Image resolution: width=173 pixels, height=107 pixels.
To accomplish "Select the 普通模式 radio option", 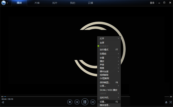I will [109, 46].
